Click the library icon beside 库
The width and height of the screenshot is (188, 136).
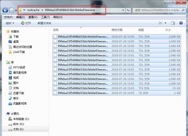tap(8, 62)
